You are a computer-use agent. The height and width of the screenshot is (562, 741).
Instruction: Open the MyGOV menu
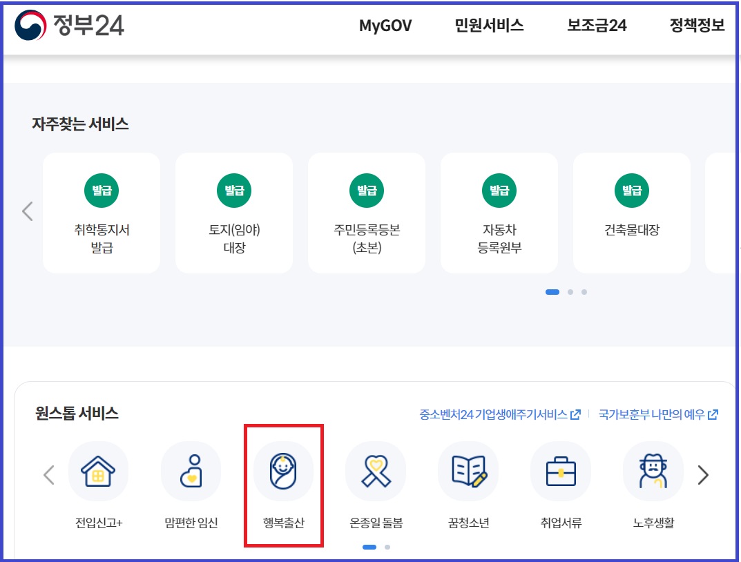385,26
